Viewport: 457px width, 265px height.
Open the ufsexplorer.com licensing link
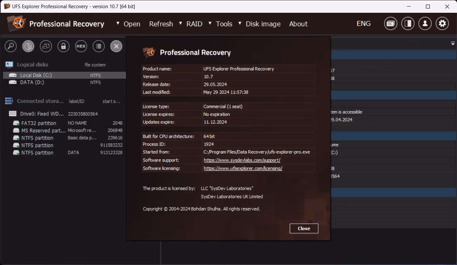coord(243,168)
